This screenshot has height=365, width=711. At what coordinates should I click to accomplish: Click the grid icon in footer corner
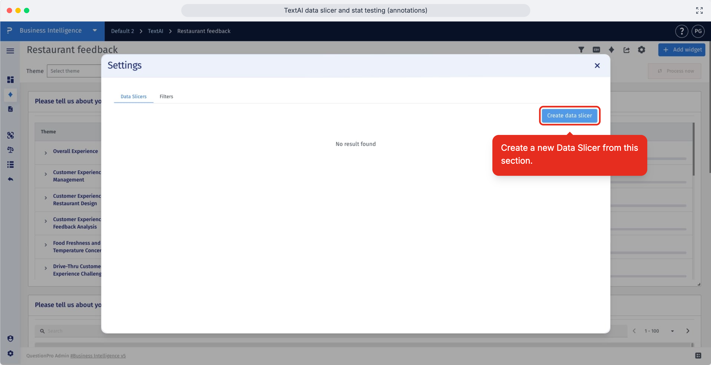[x=698, y=355]
